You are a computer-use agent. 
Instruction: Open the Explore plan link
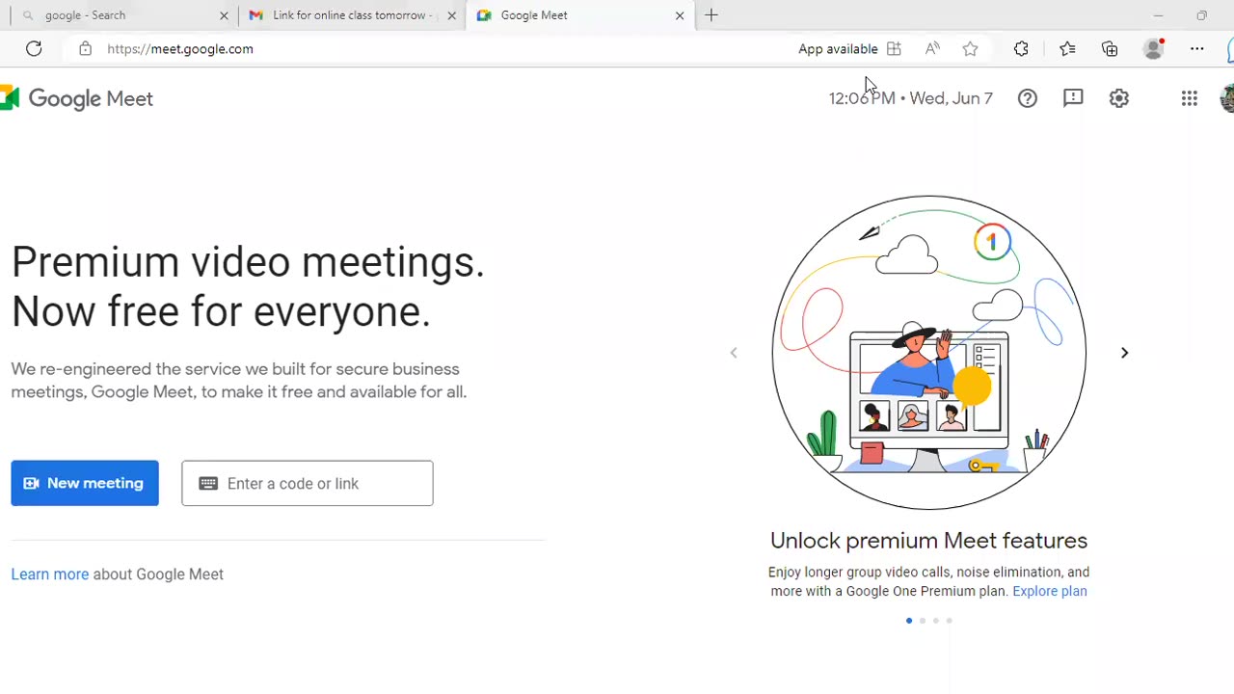tap(1050, 591)
